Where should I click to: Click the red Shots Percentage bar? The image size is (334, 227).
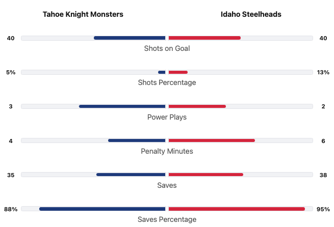pyautogui.click(x=178, y=72)
